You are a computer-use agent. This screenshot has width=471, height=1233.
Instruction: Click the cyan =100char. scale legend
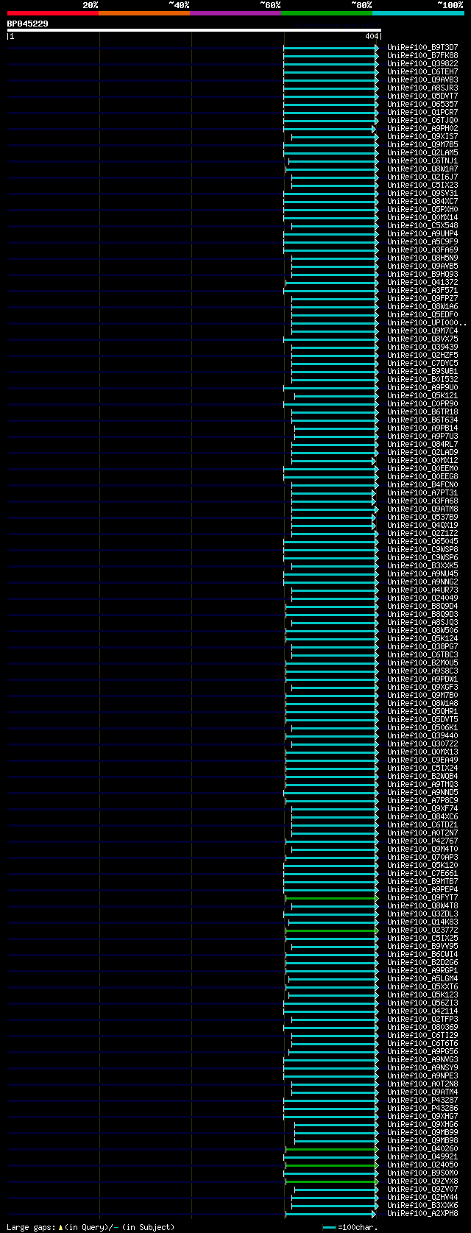[350, 1227]
